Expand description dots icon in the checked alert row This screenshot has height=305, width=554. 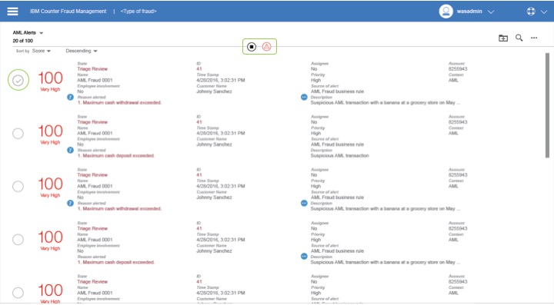[x=304, y=97]
